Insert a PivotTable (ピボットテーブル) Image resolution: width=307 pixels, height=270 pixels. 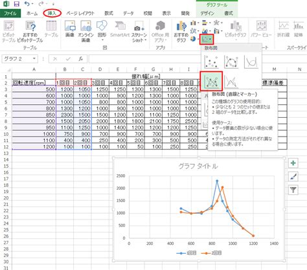click(x=8, y=31)
